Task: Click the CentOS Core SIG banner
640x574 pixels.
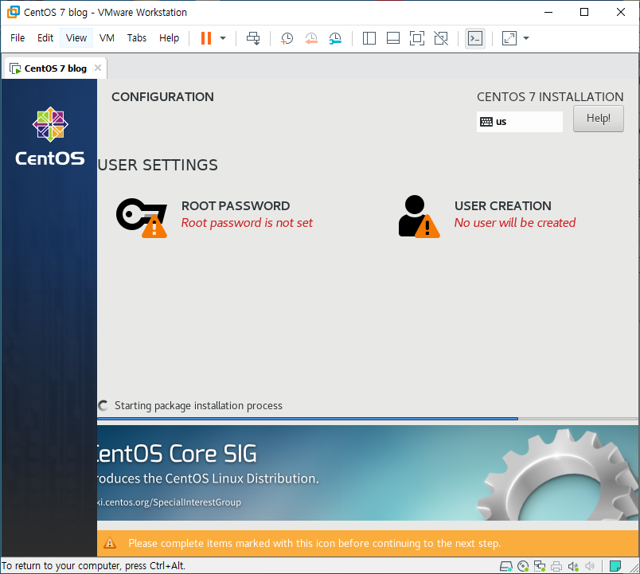Action: click(367, 473)
